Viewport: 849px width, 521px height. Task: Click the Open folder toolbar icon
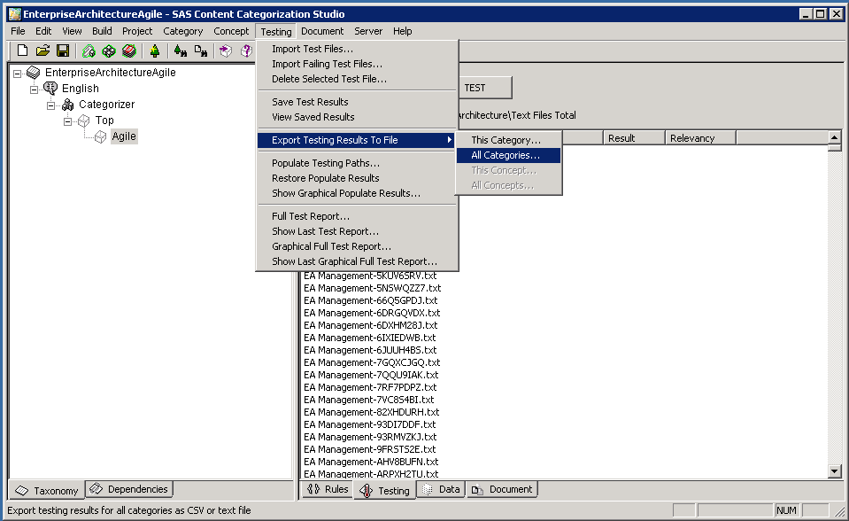42,51
